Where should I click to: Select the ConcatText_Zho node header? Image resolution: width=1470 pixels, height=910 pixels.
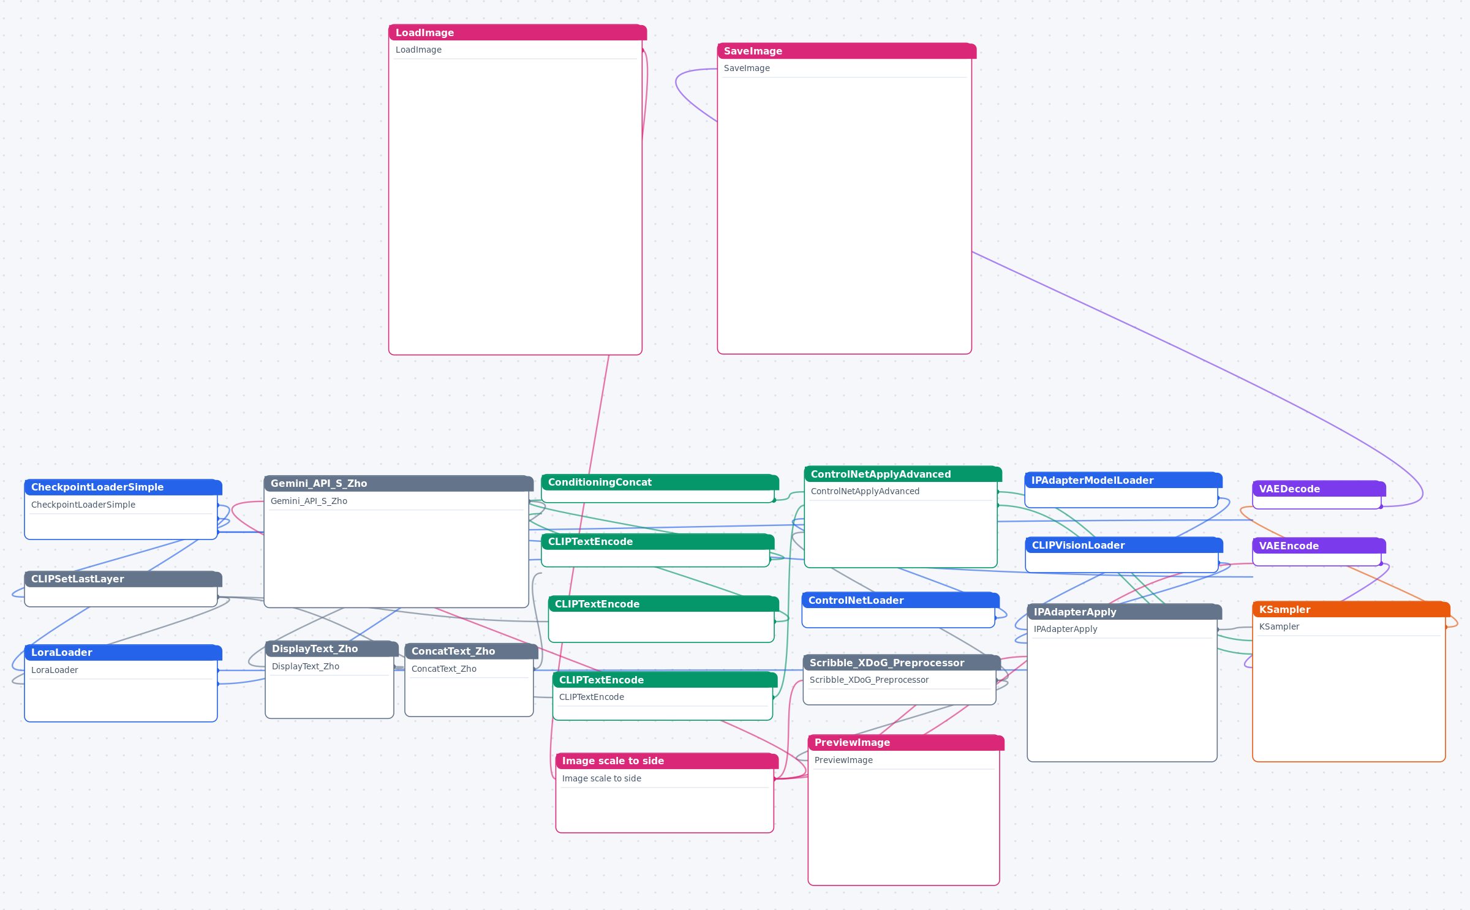click(472, 651)
